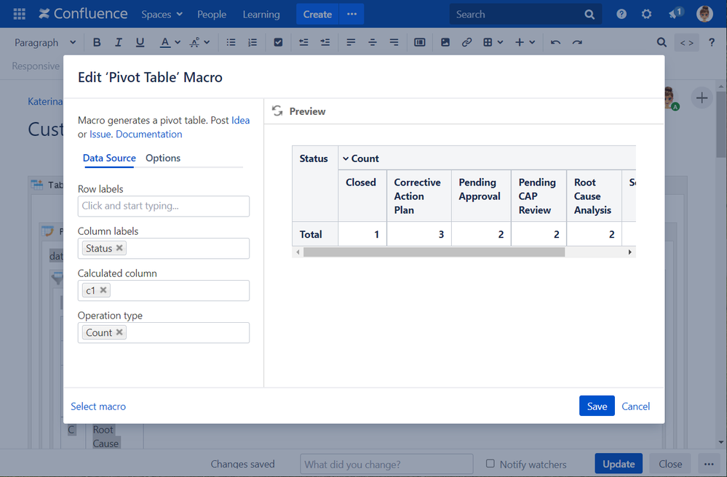This screenshot has height=477, width=727.
Task: Click the undo arrow in toolbar
Action: [555, 42]
